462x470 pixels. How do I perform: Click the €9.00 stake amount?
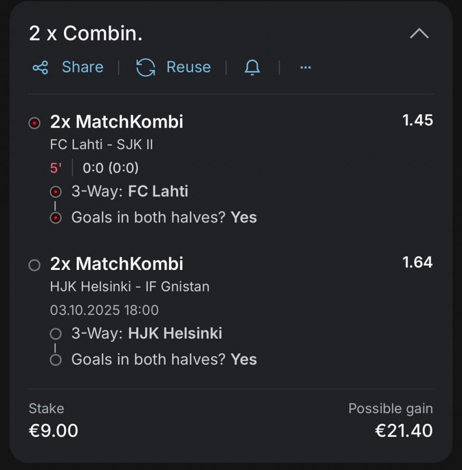click(x=53, y=431)
